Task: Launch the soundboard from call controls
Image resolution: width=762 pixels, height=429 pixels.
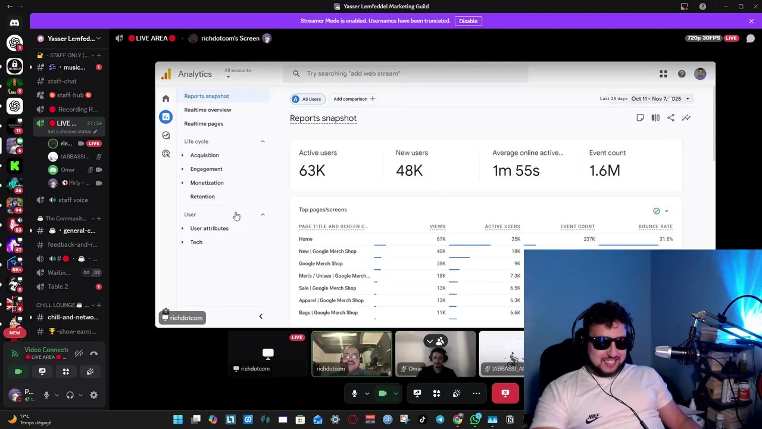Action: tap(457, 393)
